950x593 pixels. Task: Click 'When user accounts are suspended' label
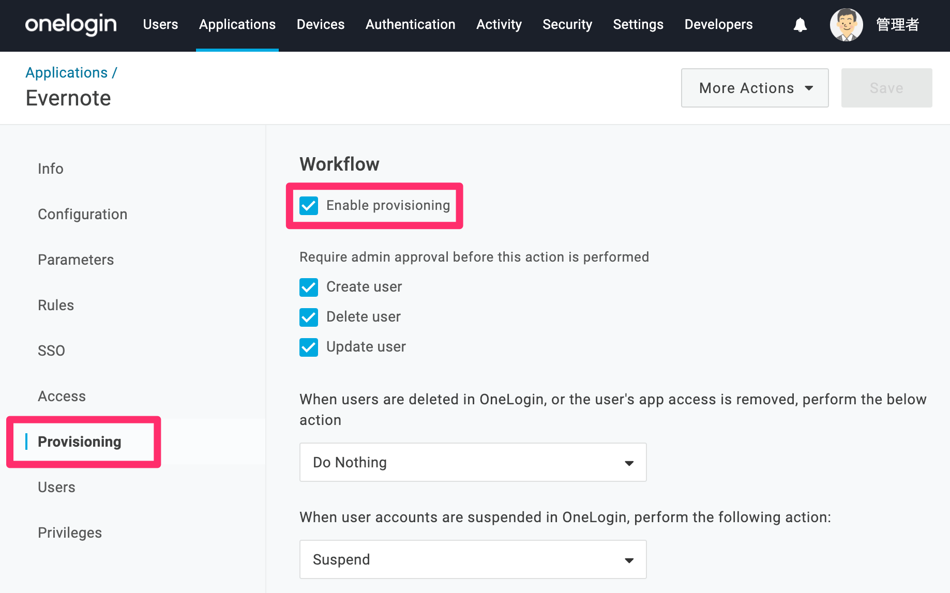565,517
